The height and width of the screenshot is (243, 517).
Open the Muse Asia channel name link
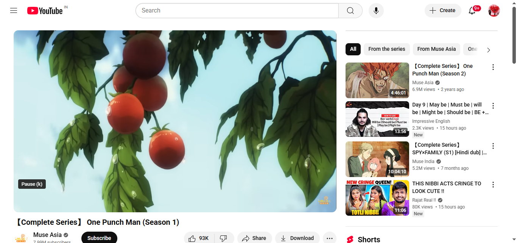click(x=47, y=235)
